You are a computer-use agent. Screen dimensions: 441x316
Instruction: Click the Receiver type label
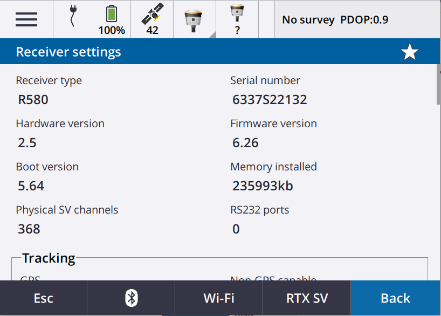pos(49,81)
